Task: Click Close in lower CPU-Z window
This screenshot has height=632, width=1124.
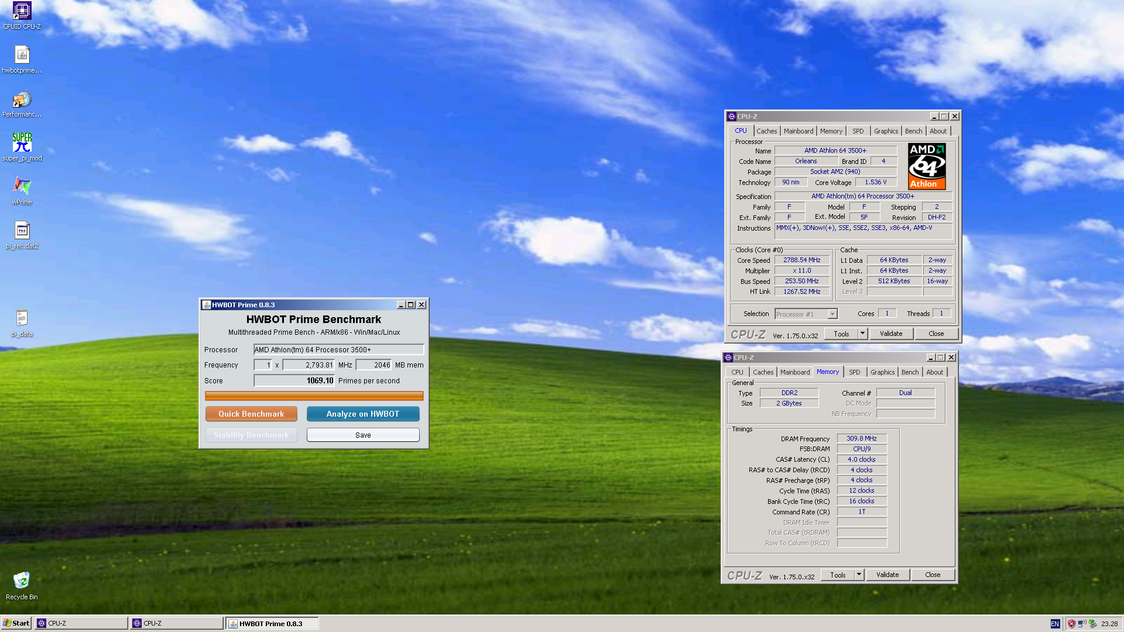Action: point(933,575)
